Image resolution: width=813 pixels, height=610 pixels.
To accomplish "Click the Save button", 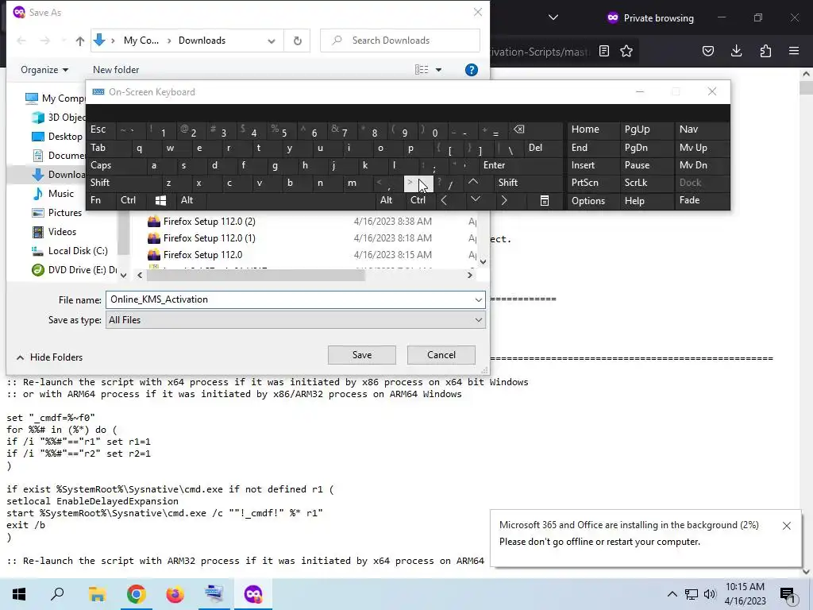I will point(362,355).
